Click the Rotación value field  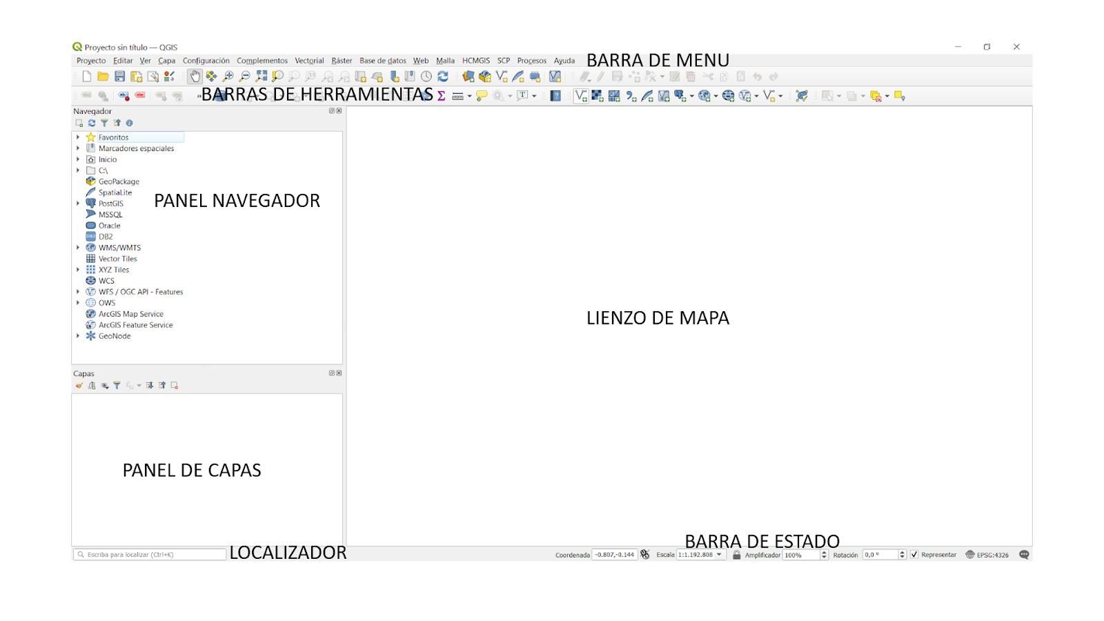click(x=880, y=555)
